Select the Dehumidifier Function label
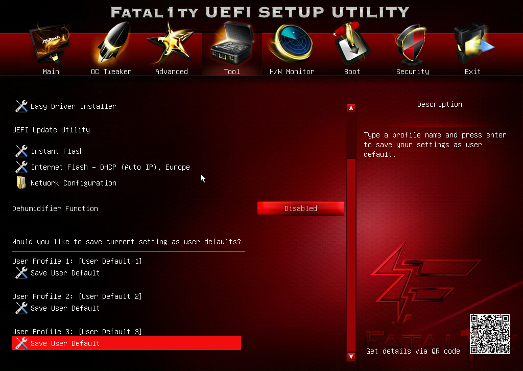Screen dimensions: 523x371 [x=55, y=208]
